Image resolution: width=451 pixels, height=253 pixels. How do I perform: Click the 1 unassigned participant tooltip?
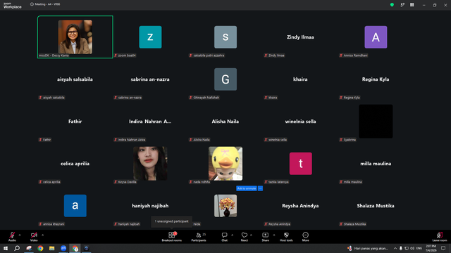pos(172,221)
